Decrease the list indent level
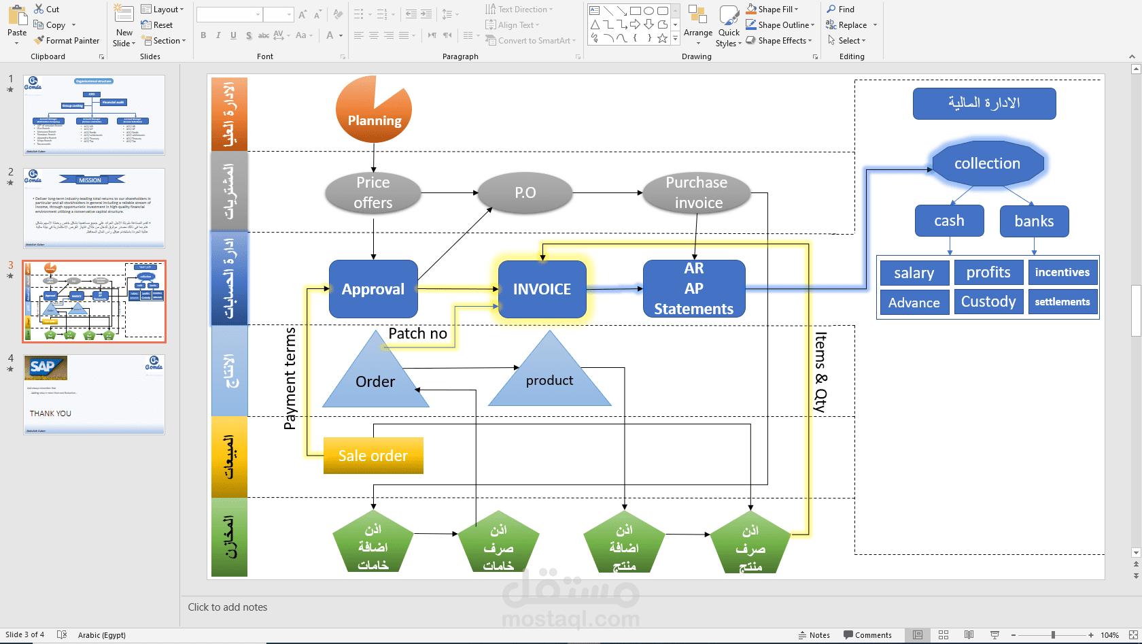 pos(411,14)
